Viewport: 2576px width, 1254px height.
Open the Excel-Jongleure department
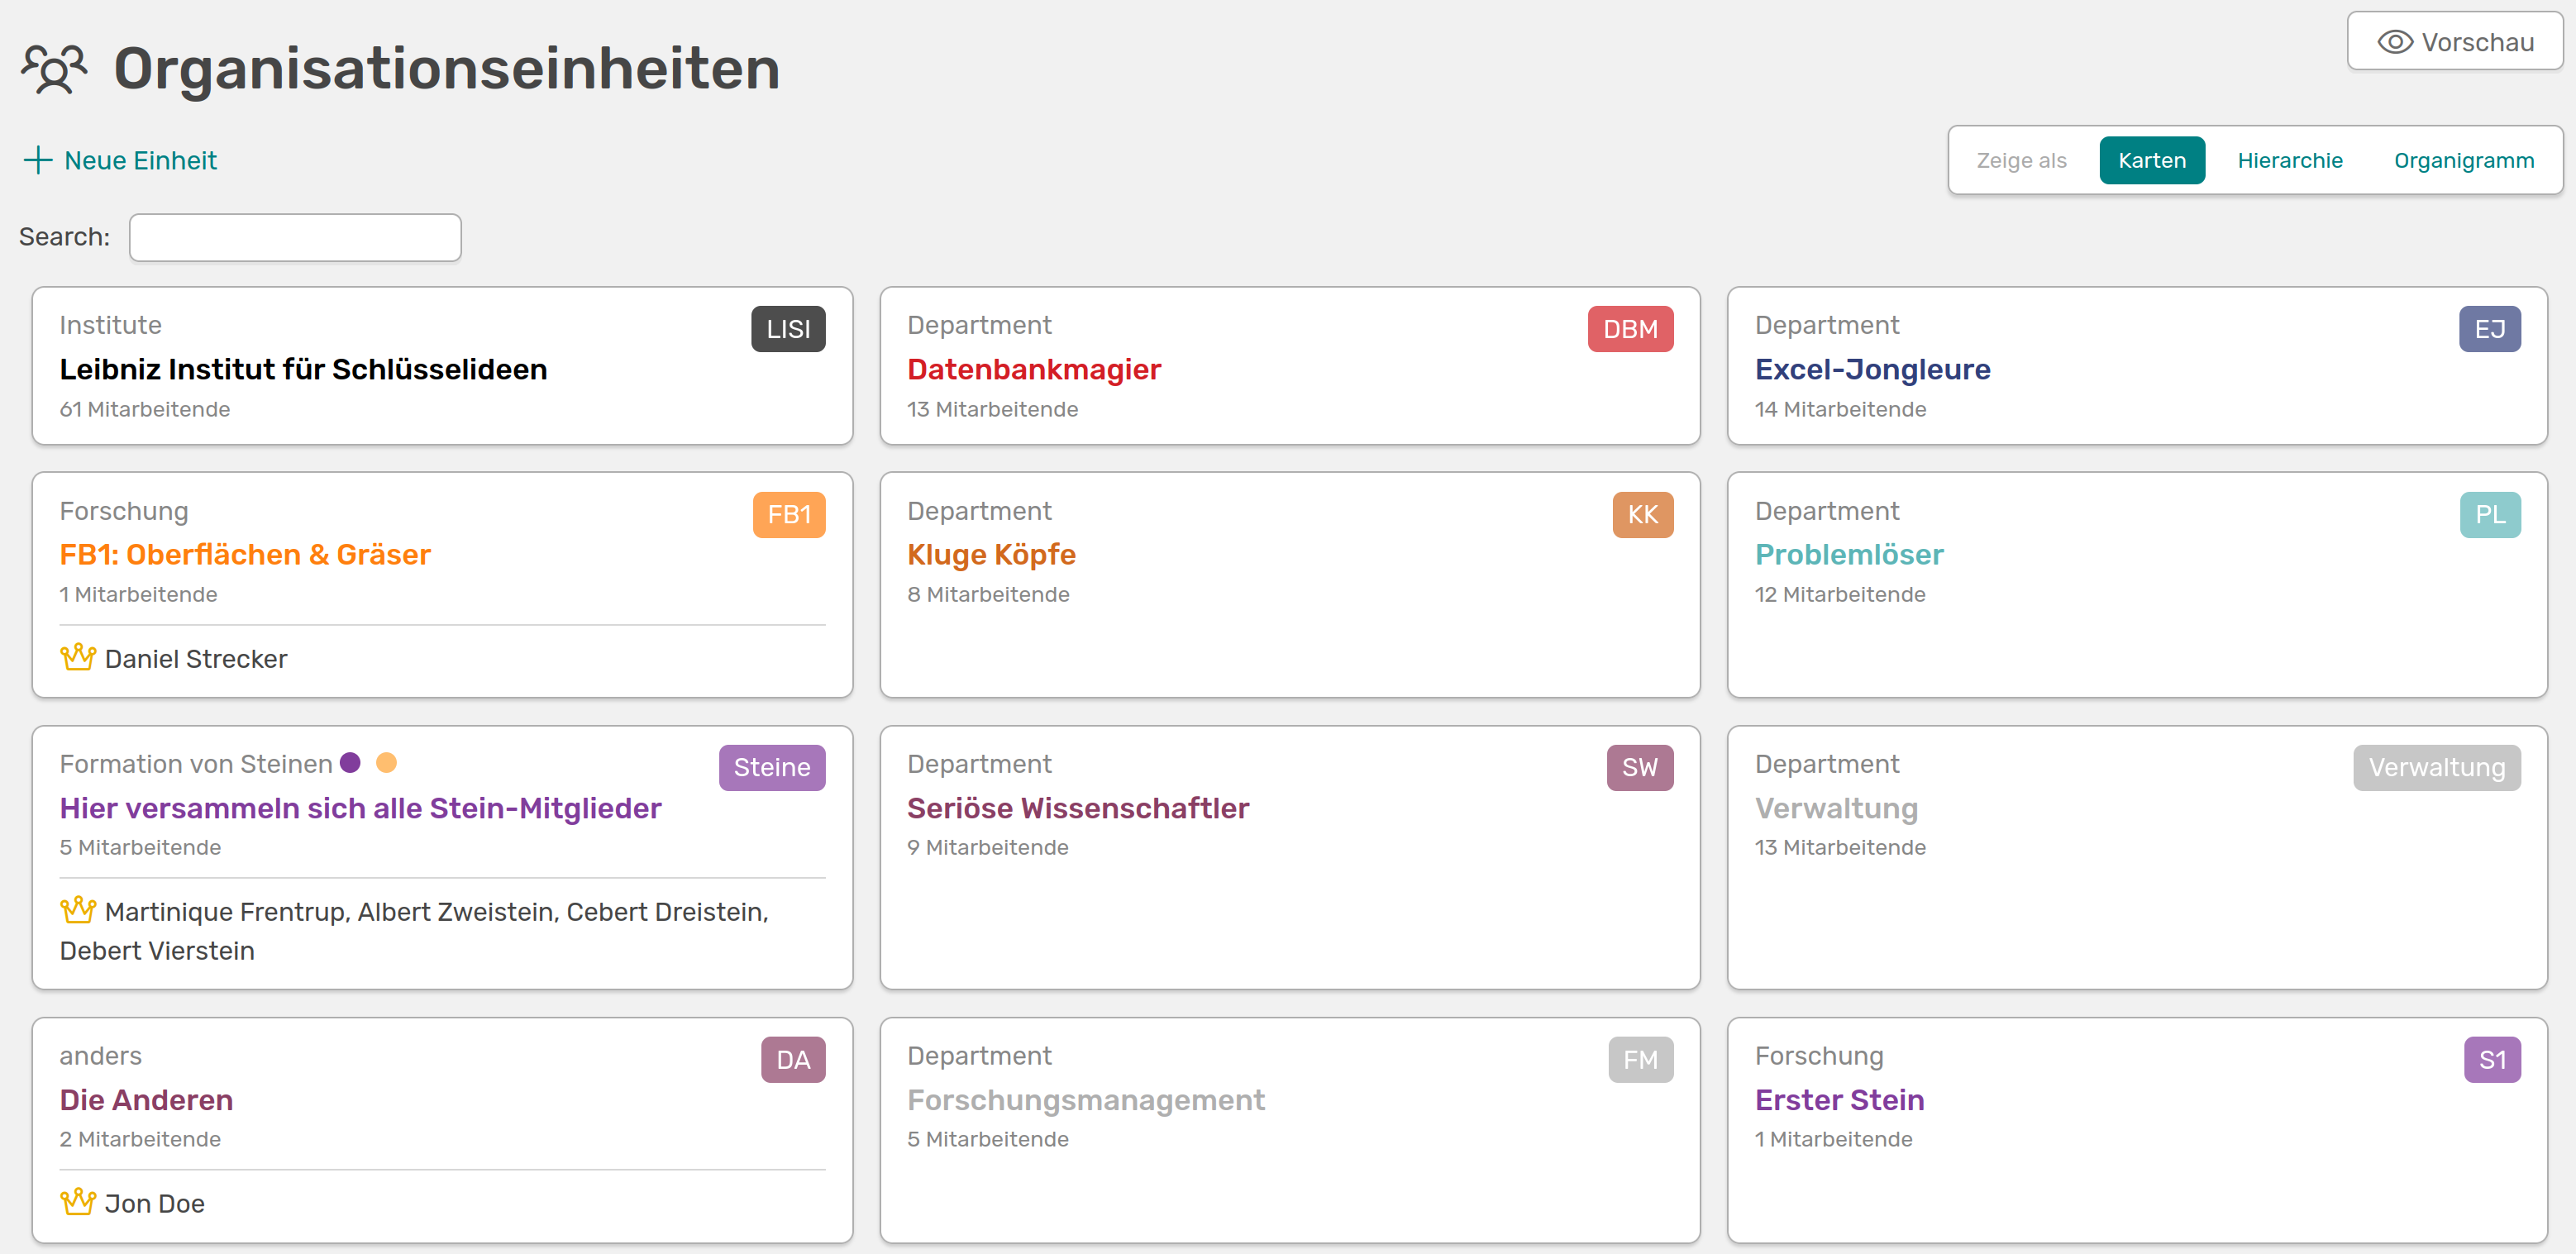point(1872,369)
